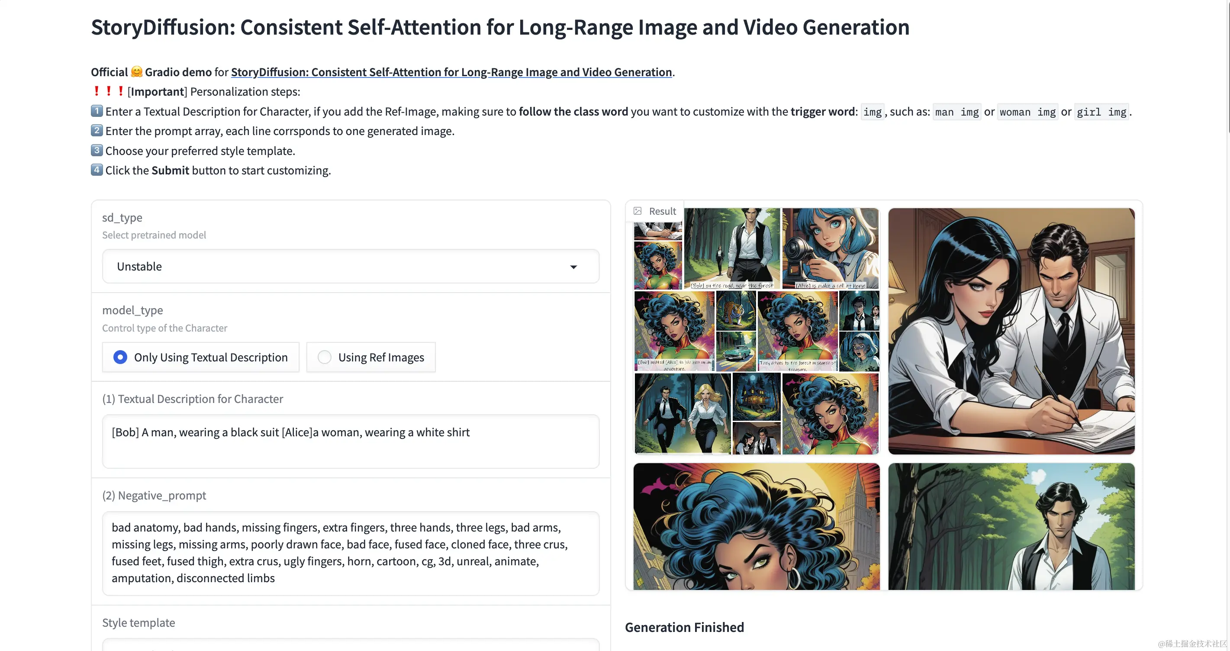This screenshot has width=1230, height=651.
Task: Click the 'Style template' label
Action: coord(138,622)
